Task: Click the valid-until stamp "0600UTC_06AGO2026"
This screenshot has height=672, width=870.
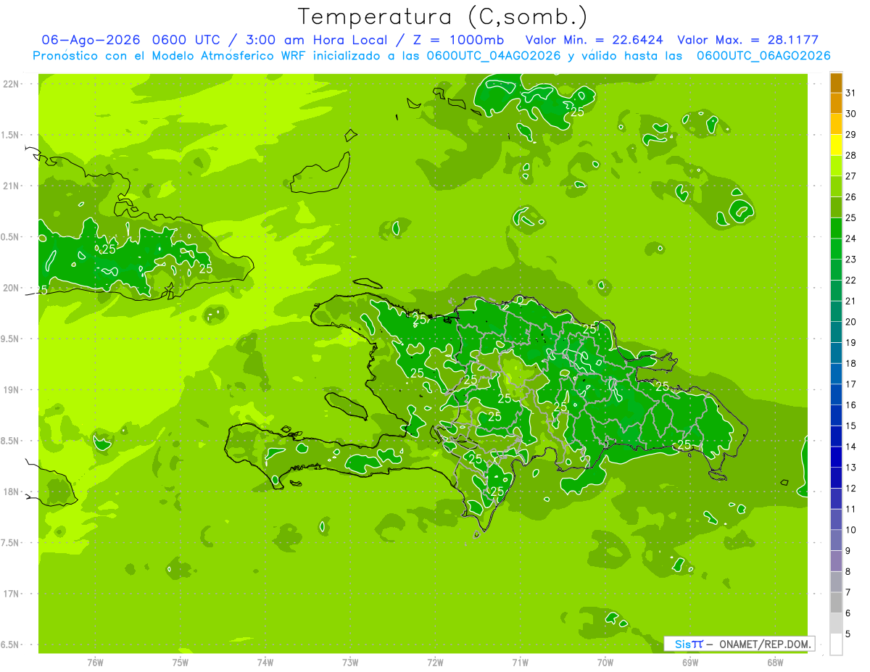Action: [763, 56]
